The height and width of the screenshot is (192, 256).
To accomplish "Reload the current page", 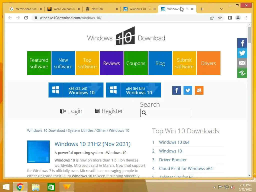I will point(26,18).
